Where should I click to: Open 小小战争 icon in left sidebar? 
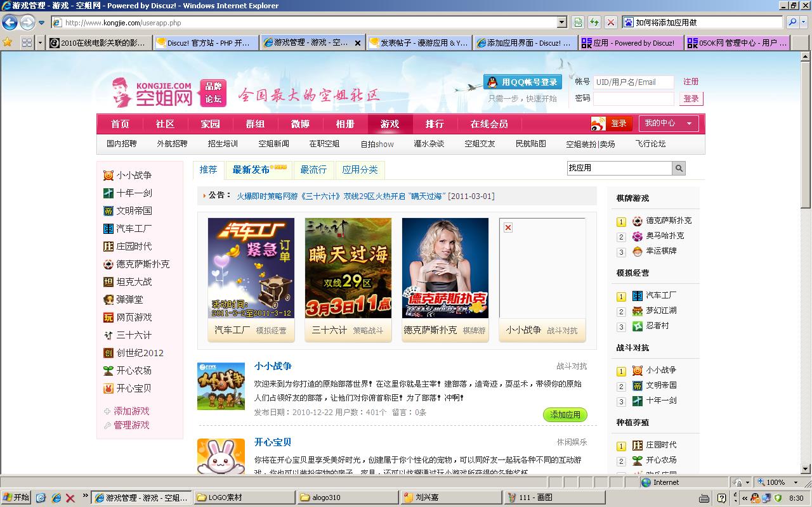tap(108, 176)
